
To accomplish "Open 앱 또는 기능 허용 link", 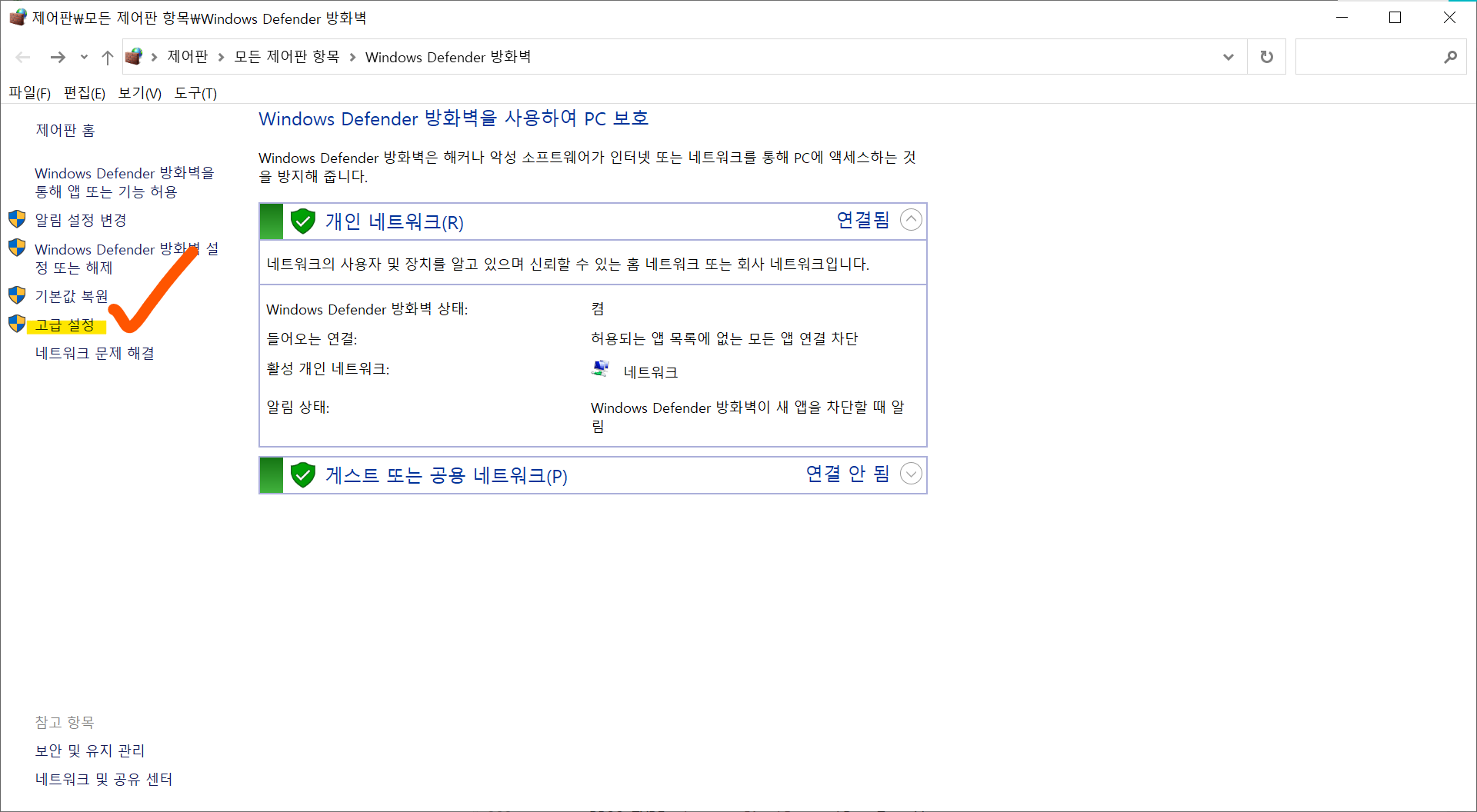I will (x=125, y=182).
